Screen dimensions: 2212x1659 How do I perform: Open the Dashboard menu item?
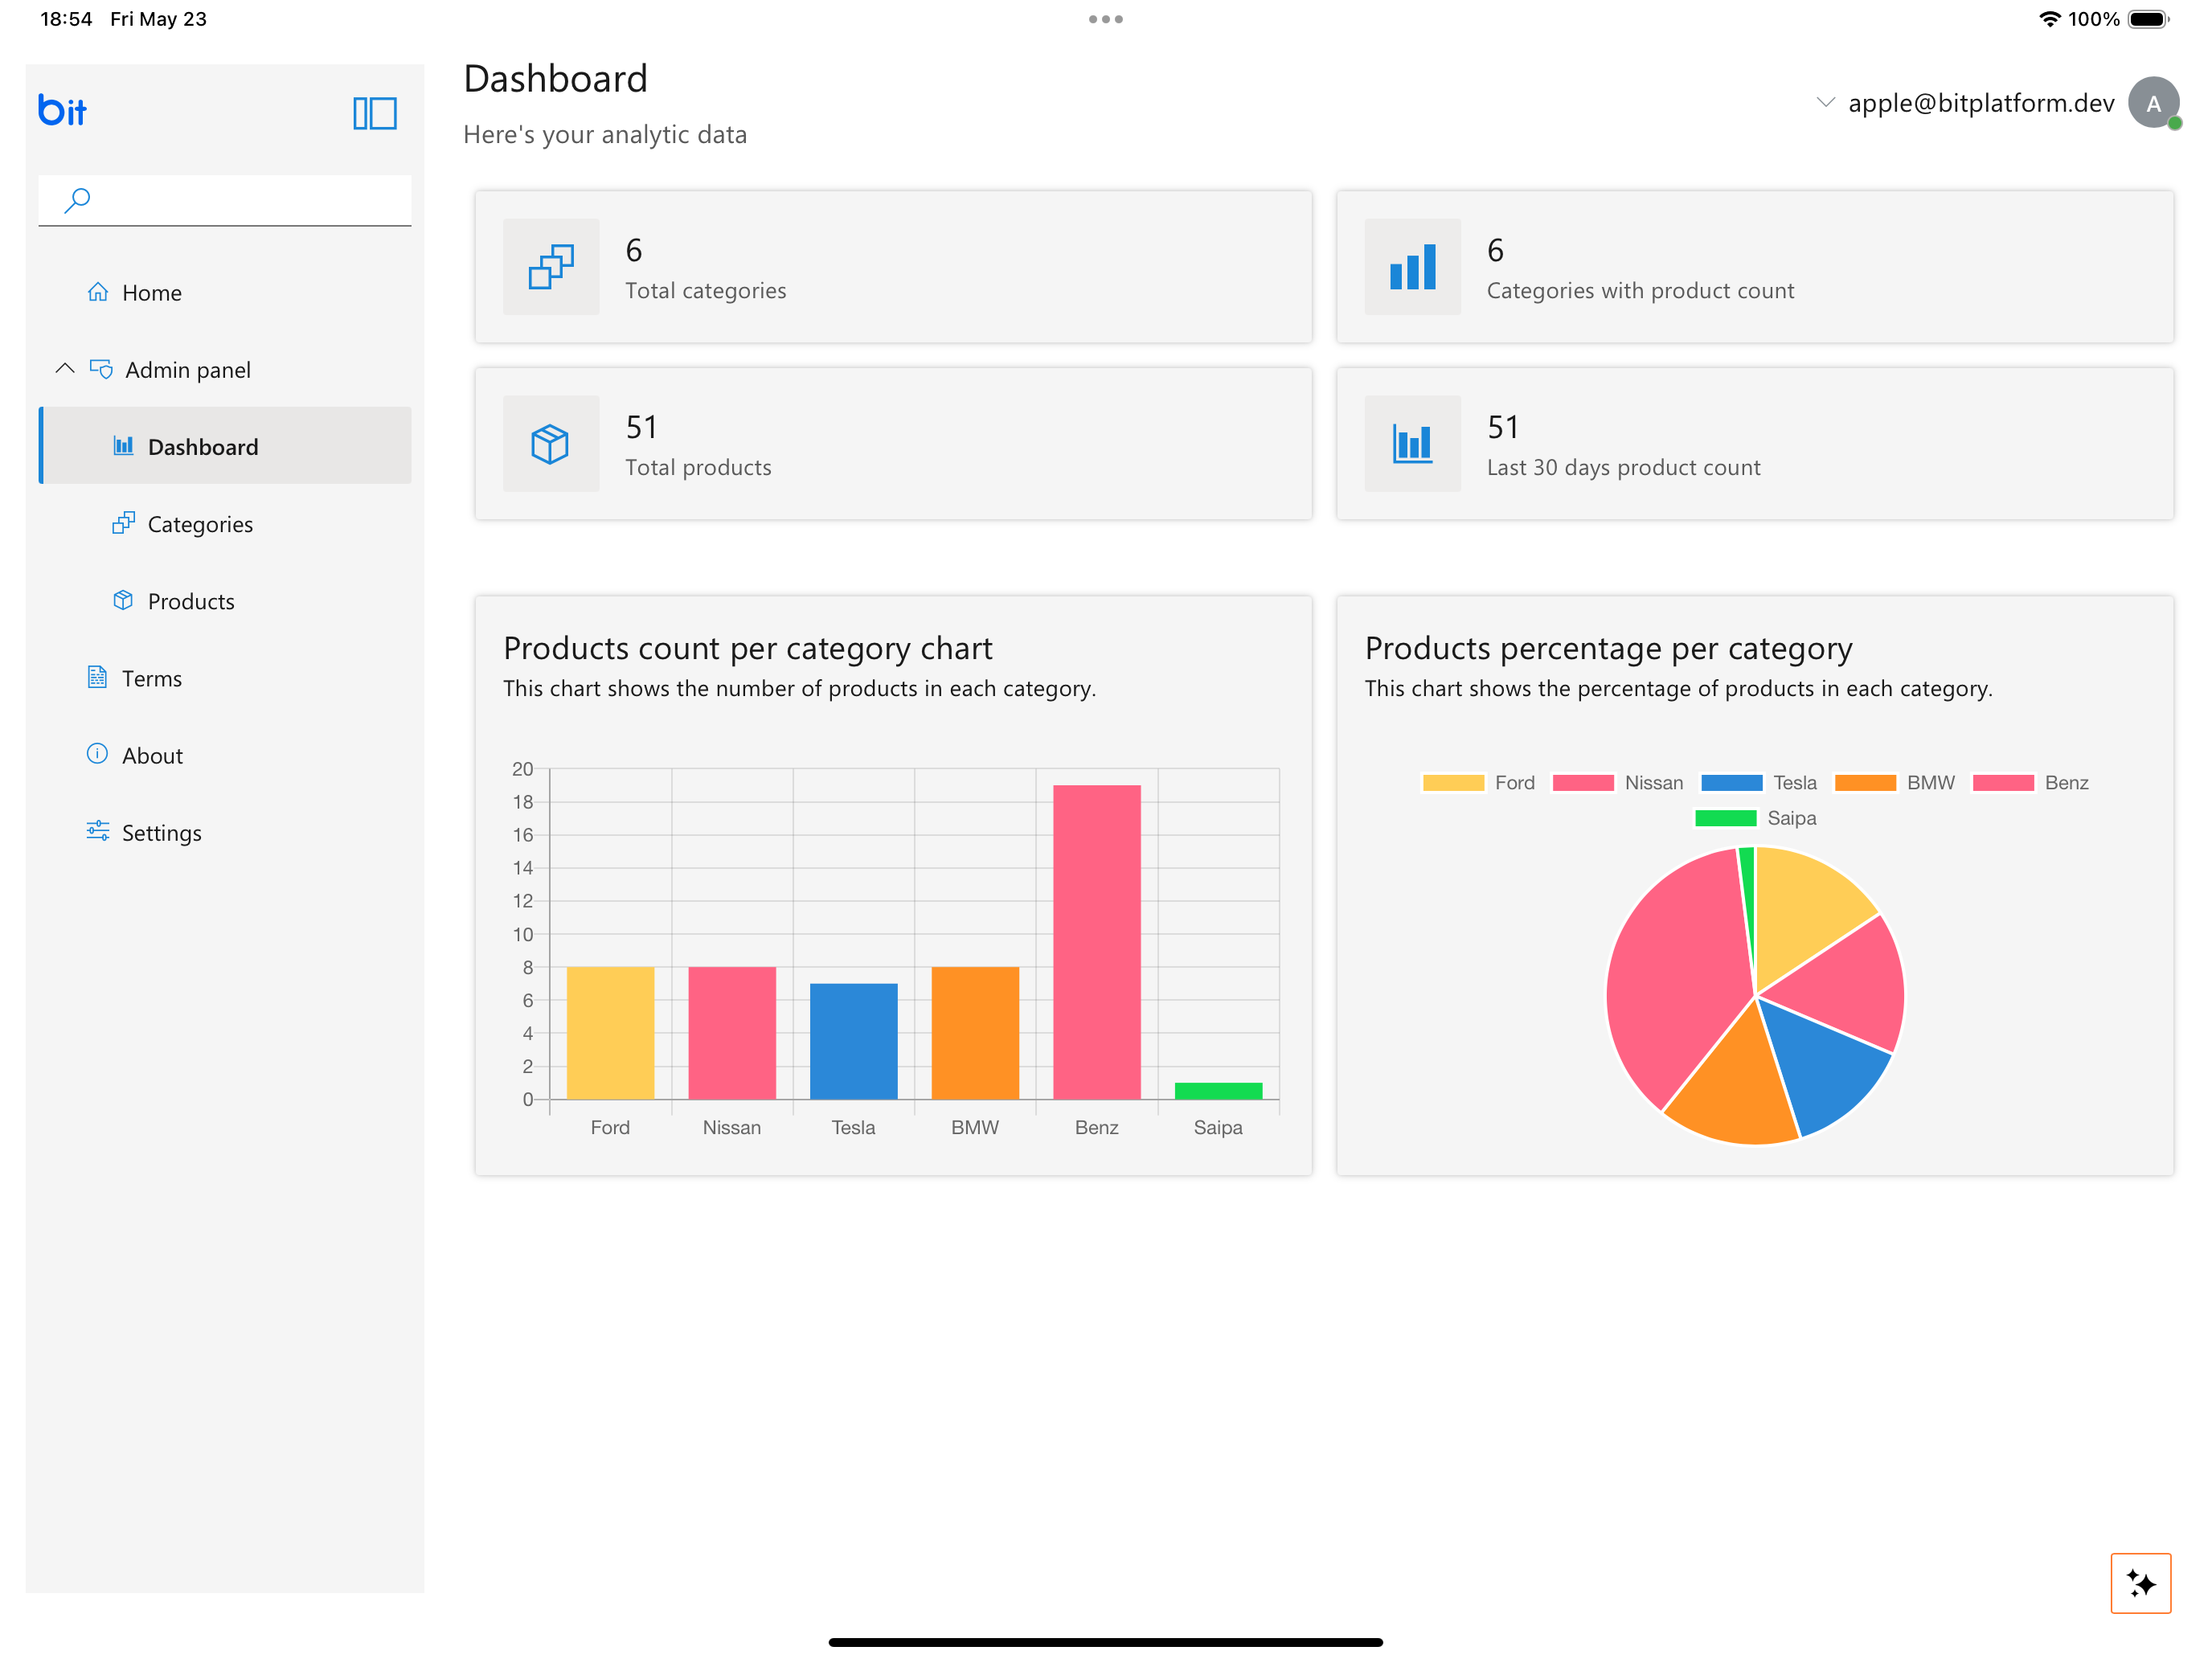pyautogui.click(x=225, y=446)
